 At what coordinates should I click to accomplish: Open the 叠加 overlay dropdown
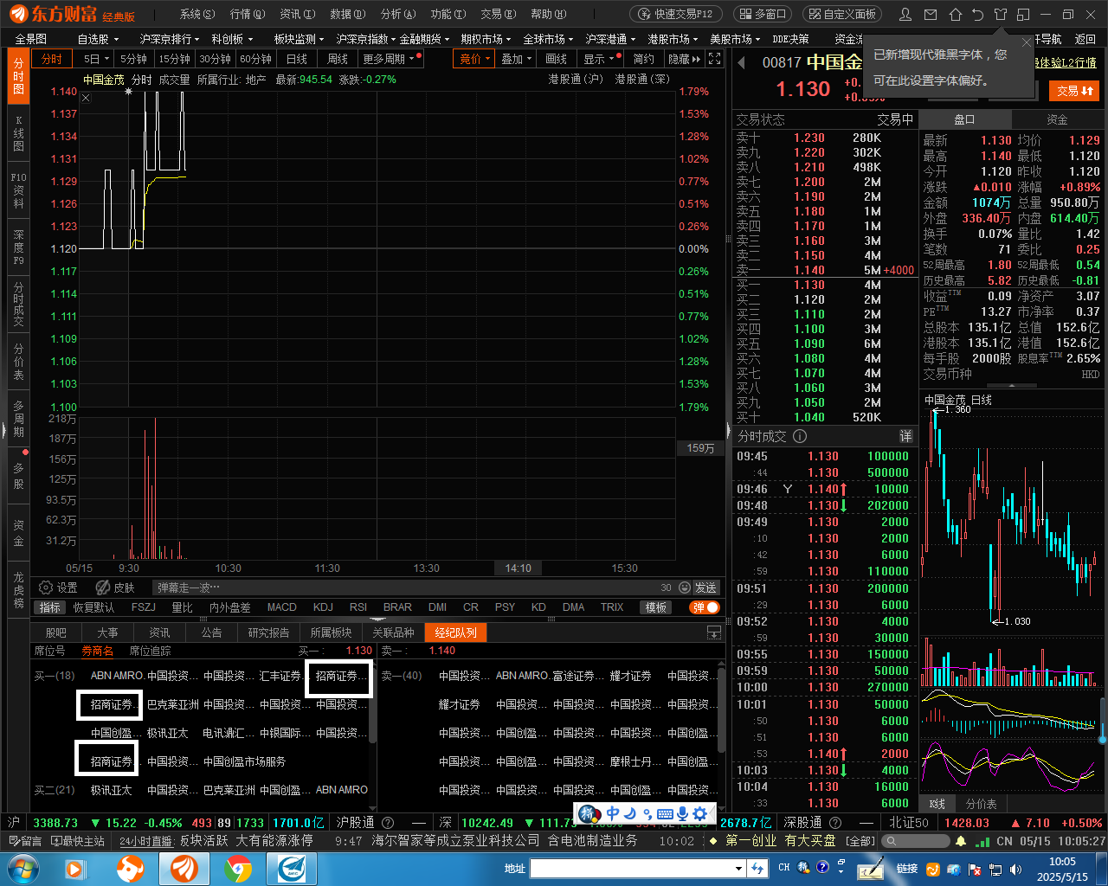point(517,59)
